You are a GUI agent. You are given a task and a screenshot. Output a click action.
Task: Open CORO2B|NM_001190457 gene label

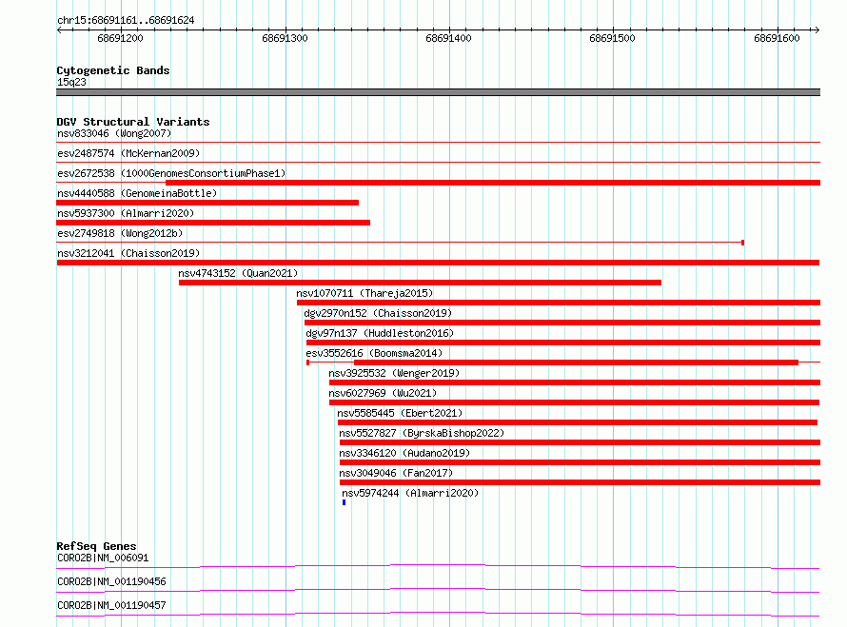coord(111,605)
